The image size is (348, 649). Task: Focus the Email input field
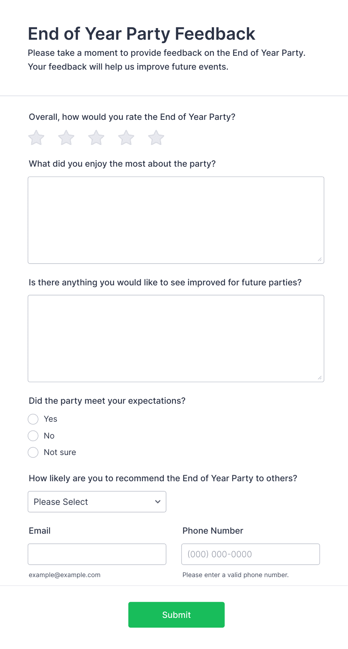pyautogui.click(x=97, y=554)
